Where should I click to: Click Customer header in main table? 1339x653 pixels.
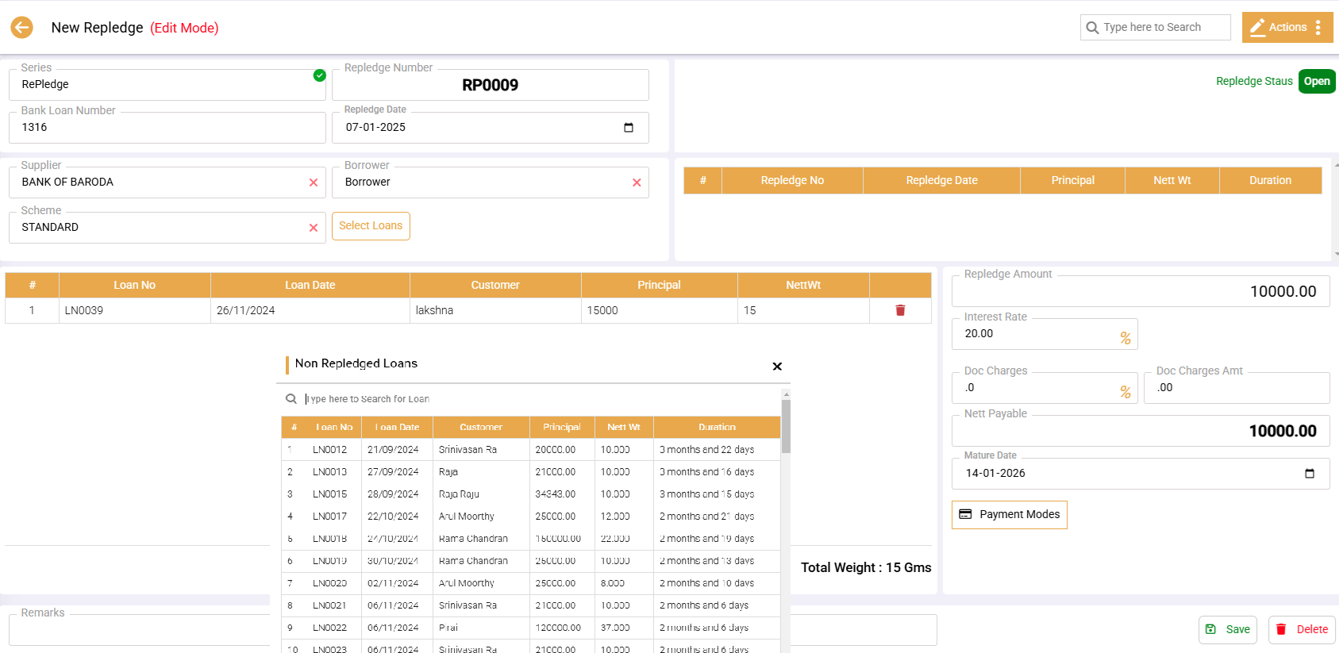pyautogui.click(x=495, y=286)
